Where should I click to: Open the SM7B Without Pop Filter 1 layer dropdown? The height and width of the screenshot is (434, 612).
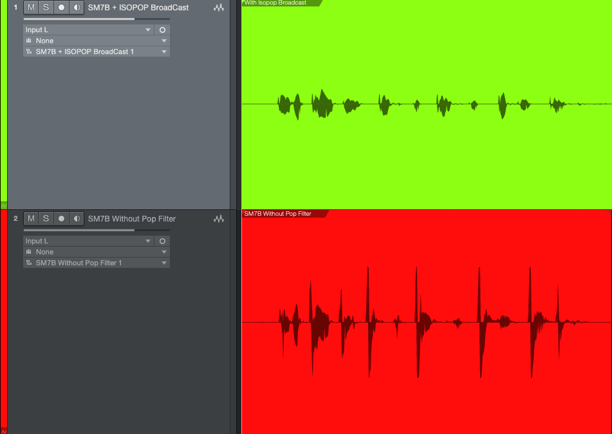(97, 263)
